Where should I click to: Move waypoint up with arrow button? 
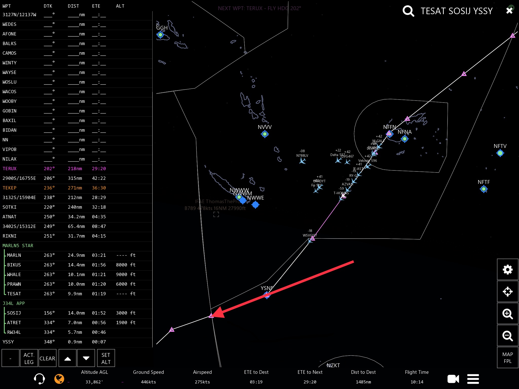click(x=67, y=358)
